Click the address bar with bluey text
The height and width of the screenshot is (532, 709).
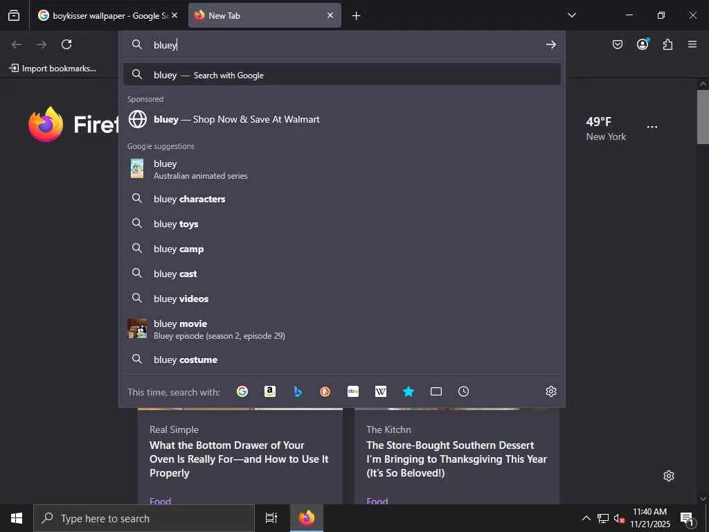pyautogui.click(x=342, y=44)
